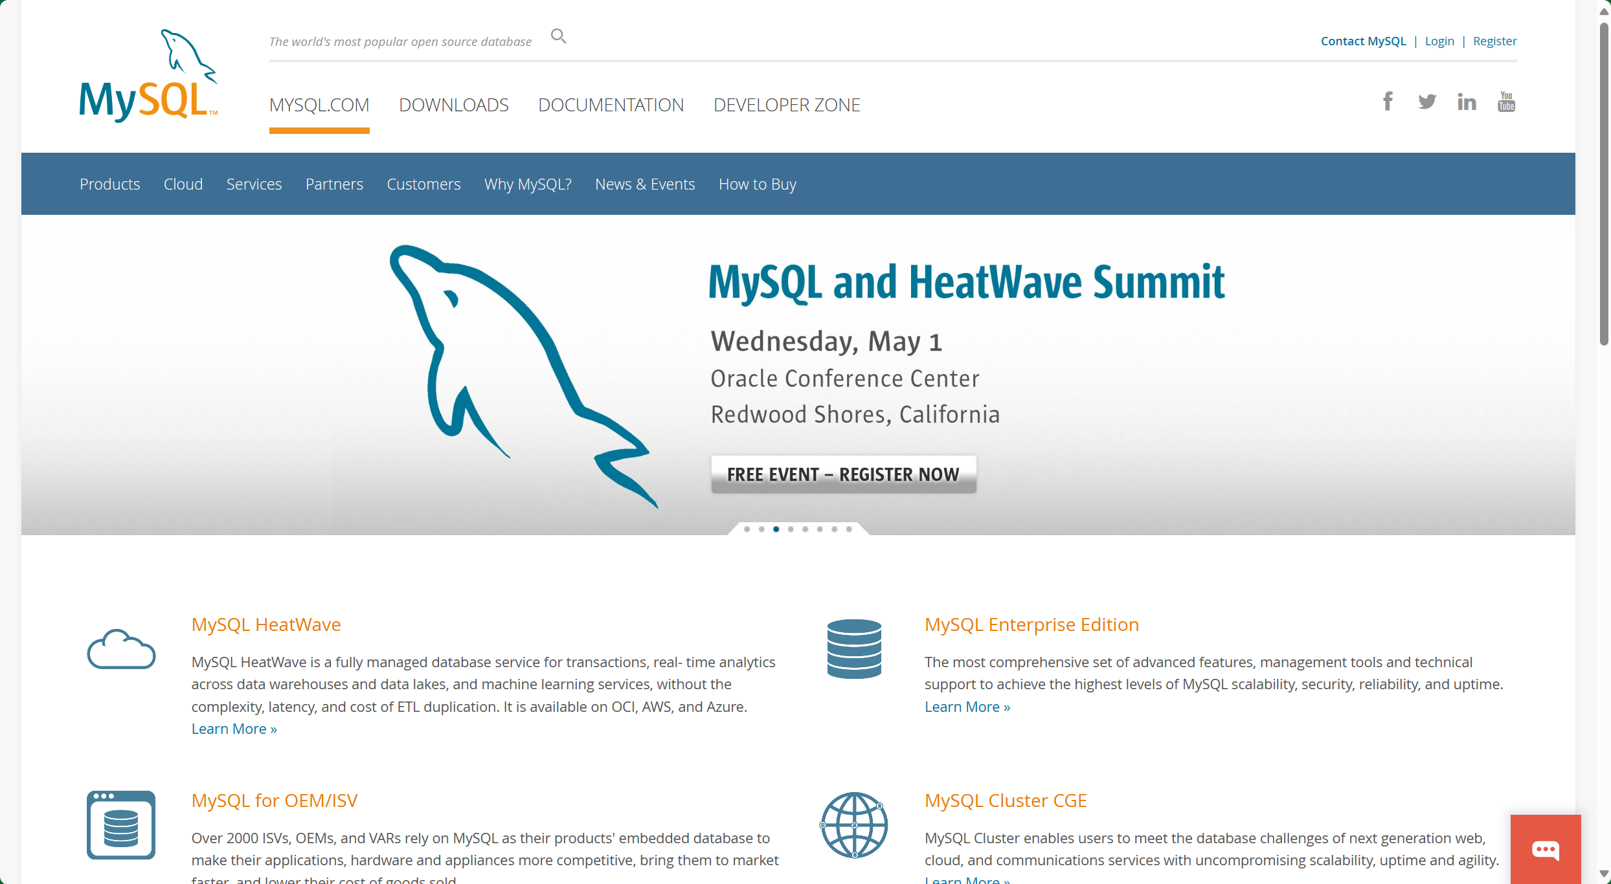
Task: Click the Enterprise Edition database icon
Action: (854, 648)
